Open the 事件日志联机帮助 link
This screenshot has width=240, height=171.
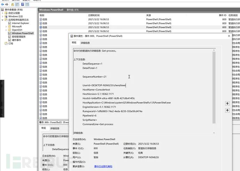click(x=103, y=166)
